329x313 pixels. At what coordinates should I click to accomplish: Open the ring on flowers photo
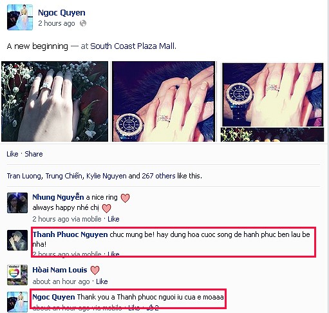coord(55,101)
